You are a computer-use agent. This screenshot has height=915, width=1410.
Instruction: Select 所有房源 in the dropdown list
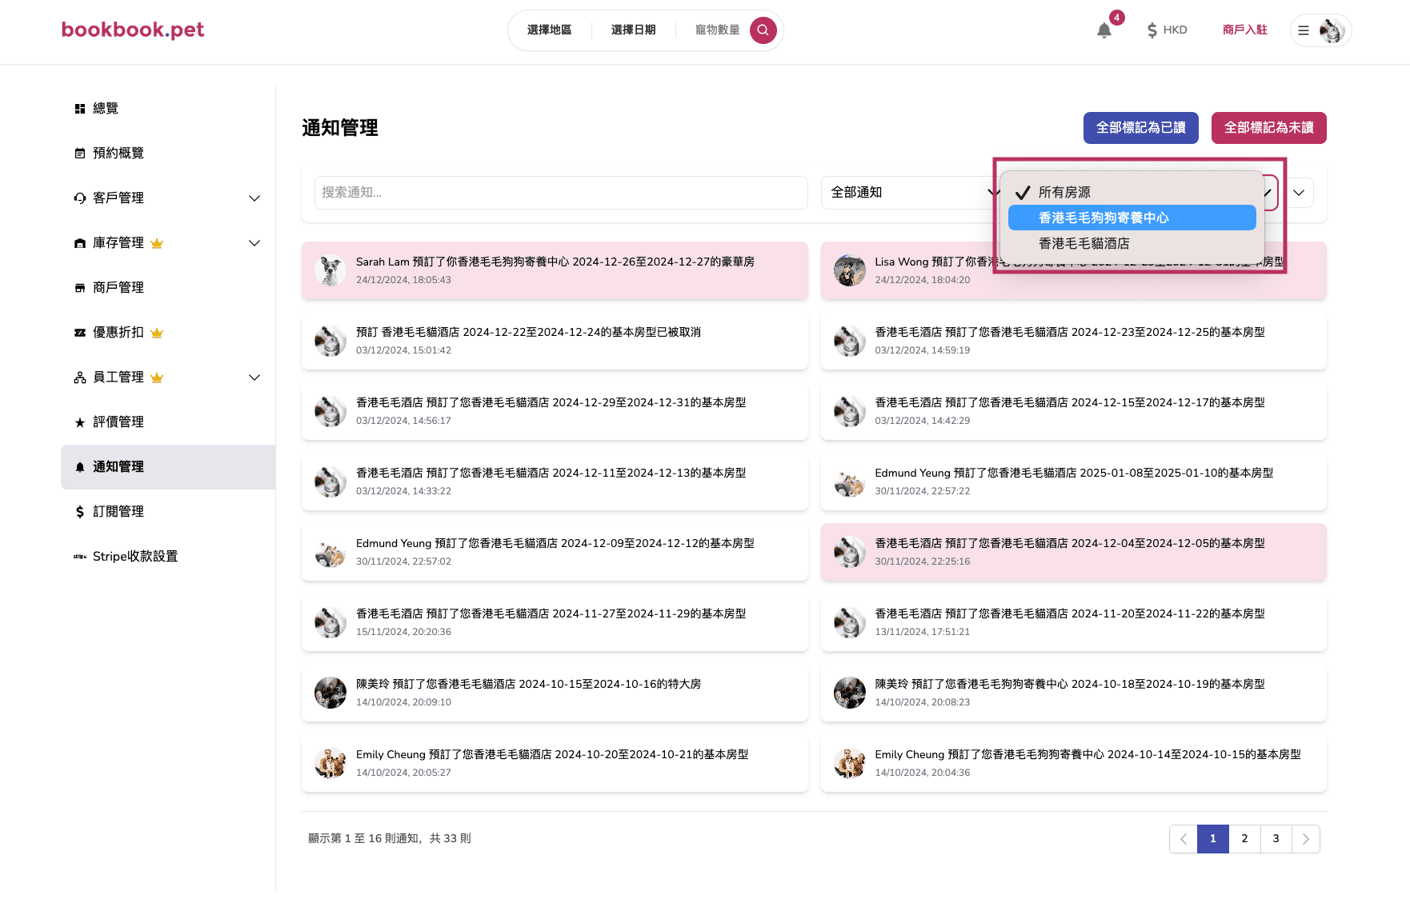point(1132,192)
